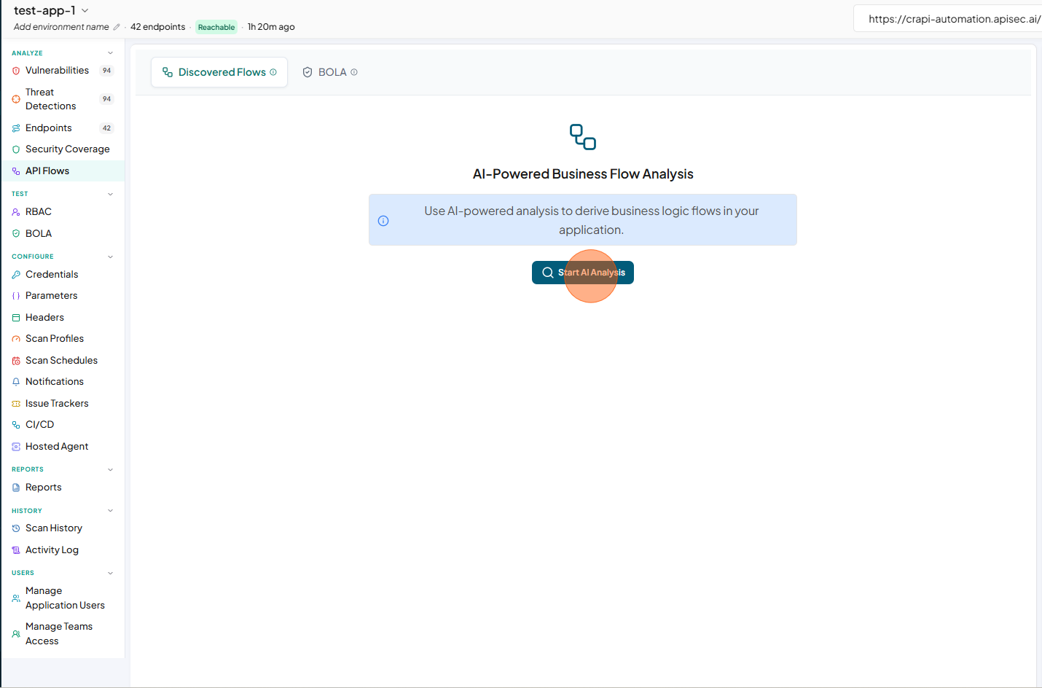Screen dimensions: 1042x688
Task: Click the Hosted Agent icon
Action: pos(16,447)
